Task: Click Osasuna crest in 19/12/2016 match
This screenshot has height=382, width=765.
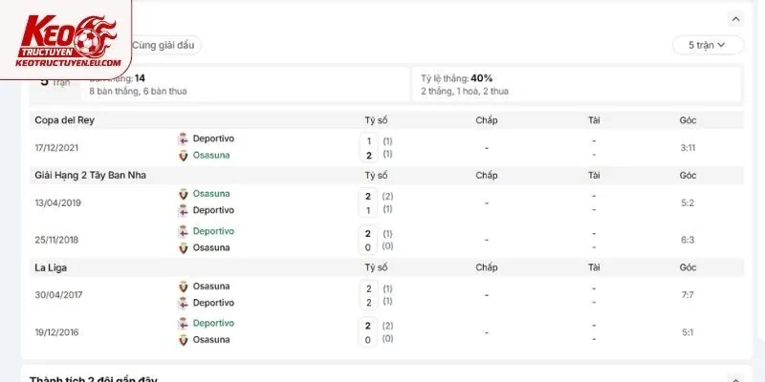Action: (x=183, y=340)
